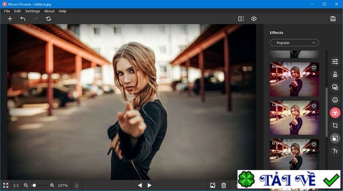This screenshot has width=343, height=191.
Task: Select the hand pan tool
Action: (x=76, y=185)
